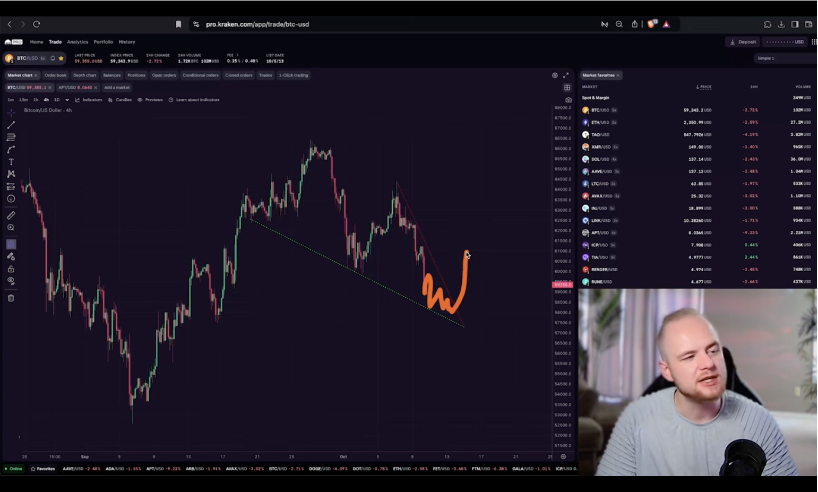Click the Deposit button
This screenshot has width=818, height=492.
click(743, 42)
